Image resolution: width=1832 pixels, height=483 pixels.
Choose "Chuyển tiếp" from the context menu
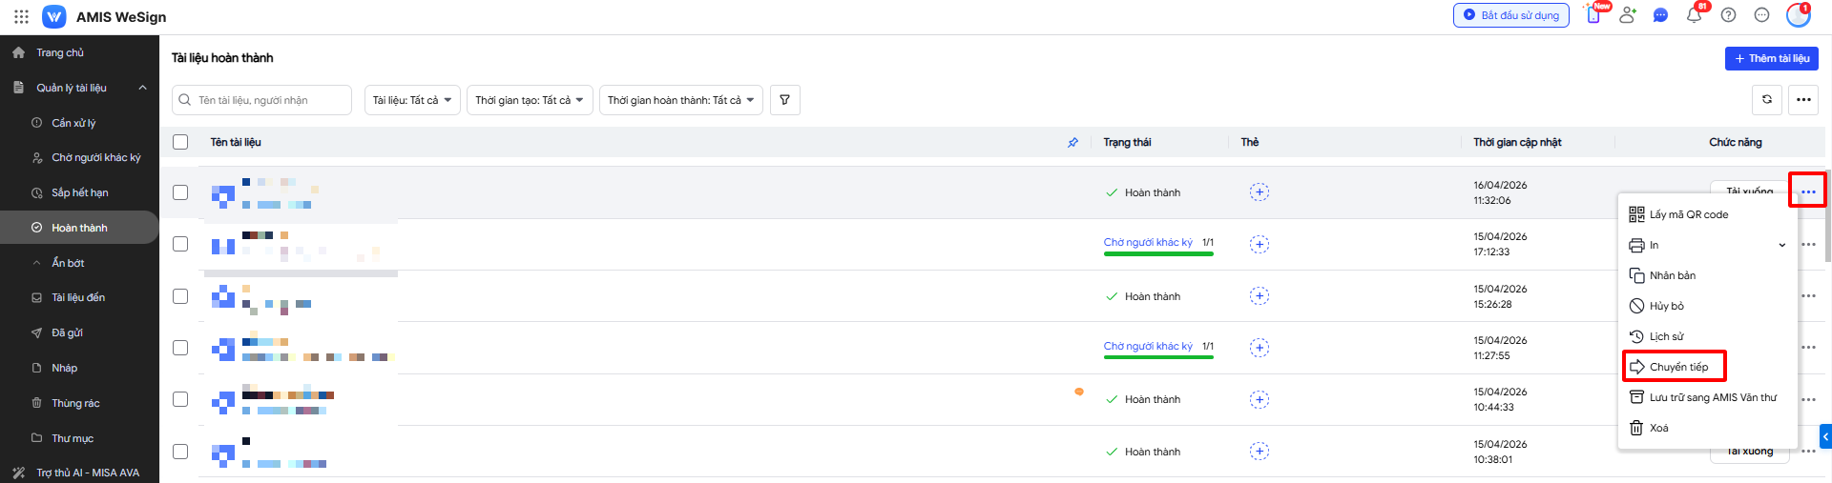click(1677, 367)
